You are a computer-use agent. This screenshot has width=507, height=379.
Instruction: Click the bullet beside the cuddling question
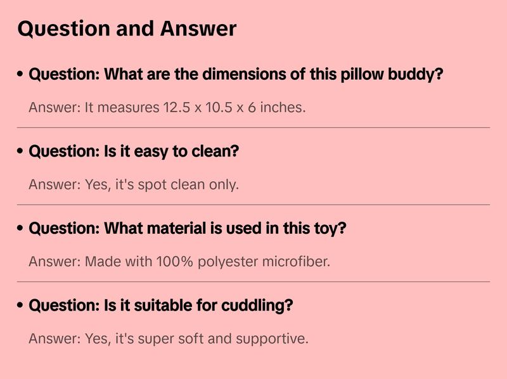(20, 305)
